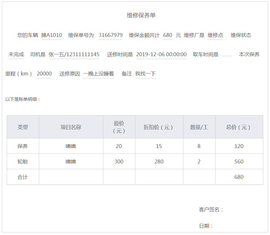Select the status field 未完成
The image size is (270, 235).
(16, 55)
